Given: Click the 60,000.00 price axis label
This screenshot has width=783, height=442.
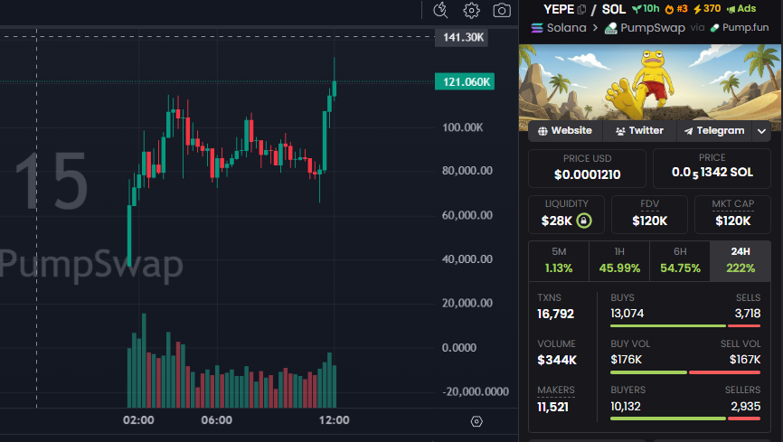Looking at the screenshot, I should (467, 215).
